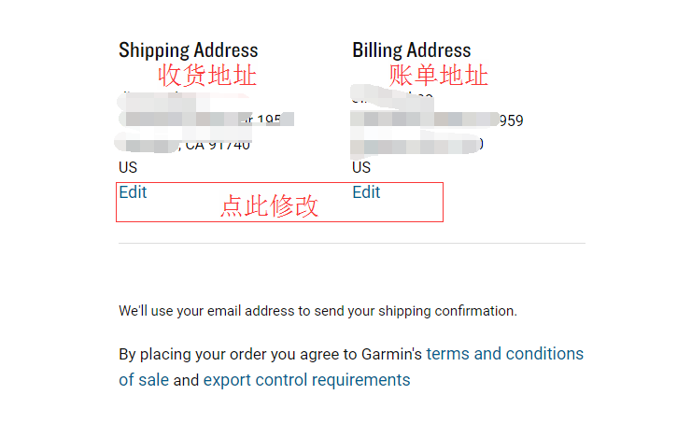Viewport: 677px width, 423px height.
Task: Click the Billing Address heading
Action: [411, 50]
